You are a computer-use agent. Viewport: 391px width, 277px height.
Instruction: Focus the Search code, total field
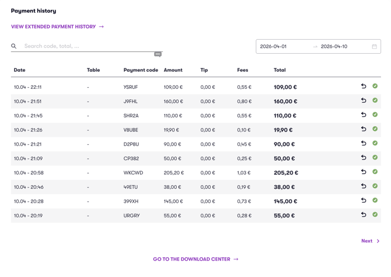point(92,46)
